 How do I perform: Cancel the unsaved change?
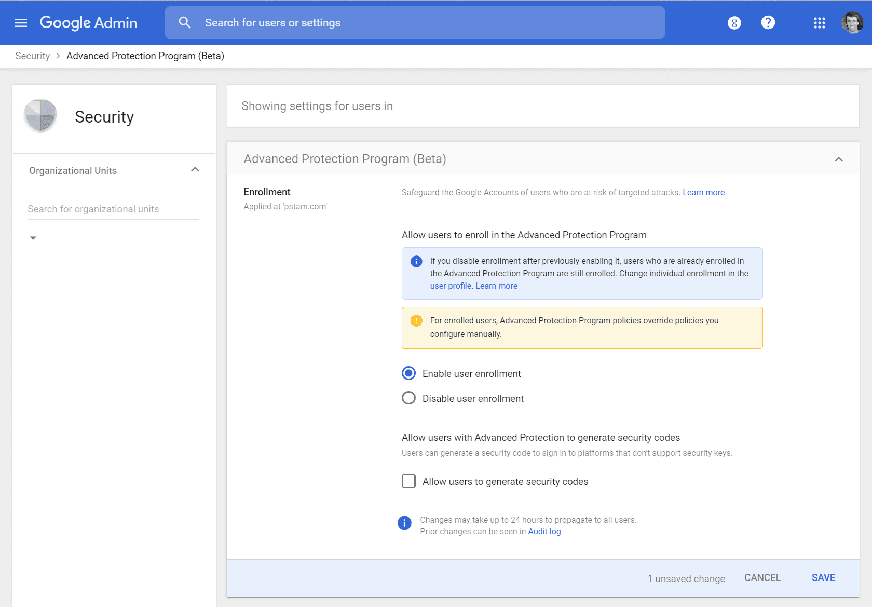[762, 578]
